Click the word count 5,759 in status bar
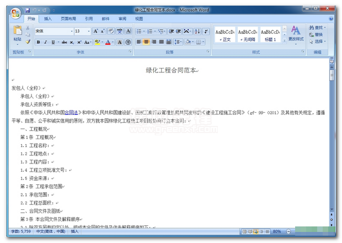 21,231
